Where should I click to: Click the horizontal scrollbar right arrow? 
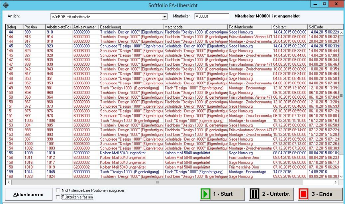(x=336, y=182)
